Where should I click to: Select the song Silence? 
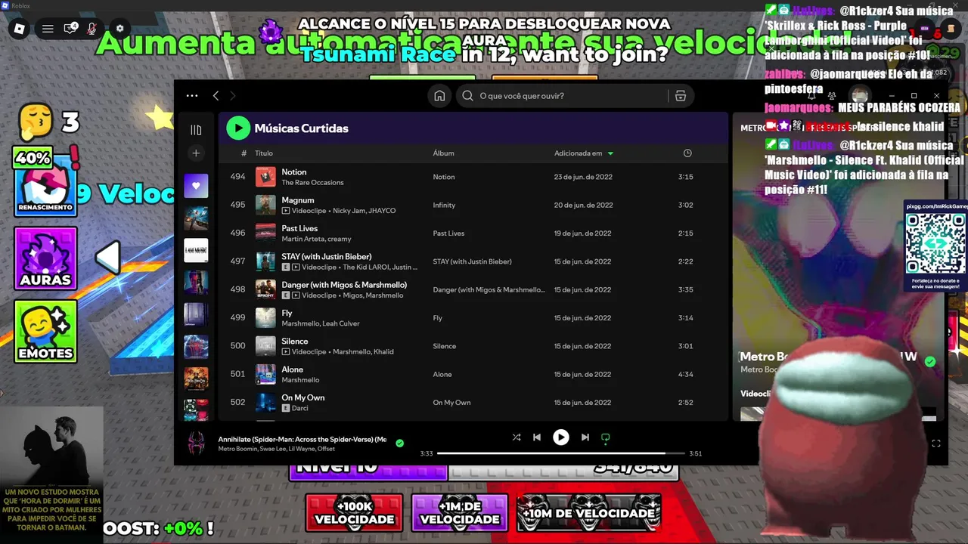473,346
